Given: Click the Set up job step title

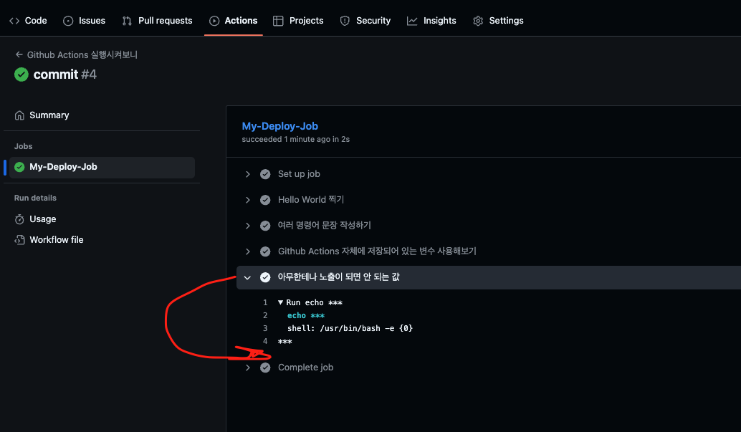Looking at the screenshot, I should (299, 174).
